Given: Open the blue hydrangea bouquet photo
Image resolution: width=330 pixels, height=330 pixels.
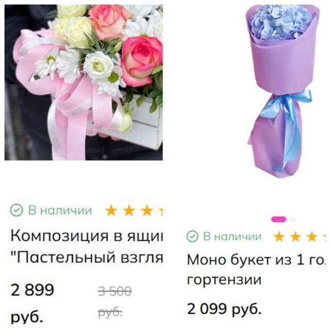Looking at the screenshot, I should [282, 91].
